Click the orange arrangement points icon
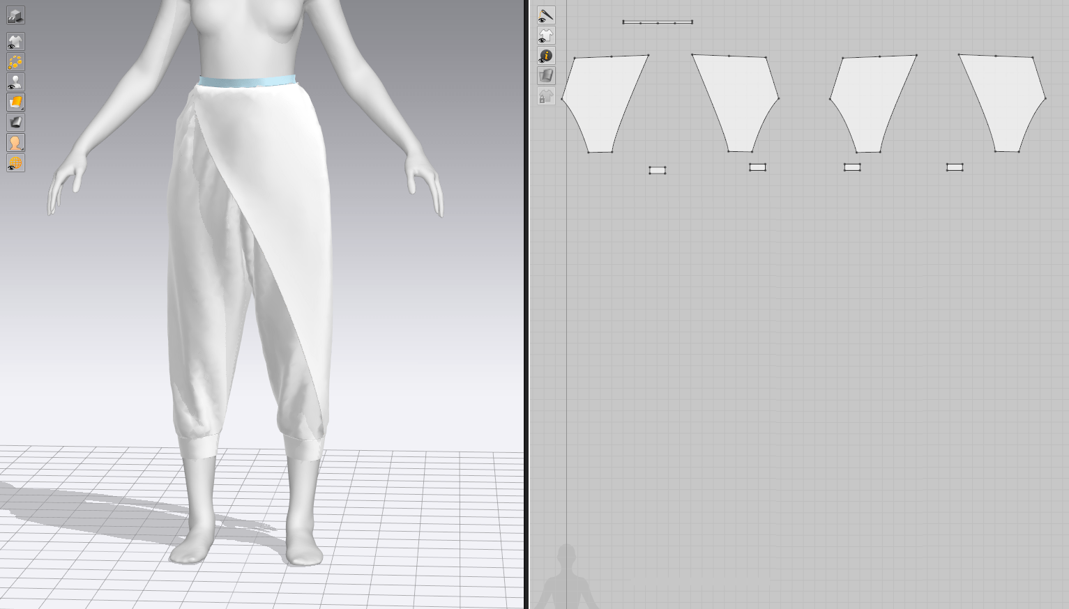1069x609 pixels. click(x=15, y=62)
